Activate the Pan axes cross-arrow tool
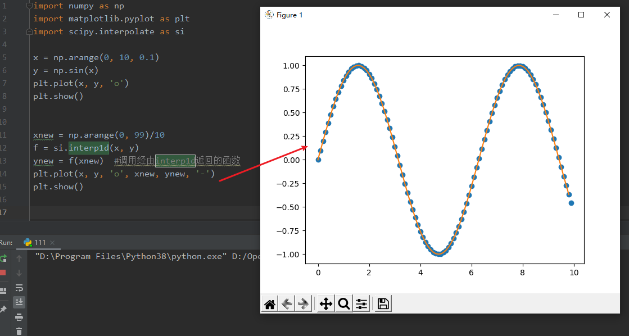The width and height of the screenshot is (629, 336). click(x=325, y=304)
